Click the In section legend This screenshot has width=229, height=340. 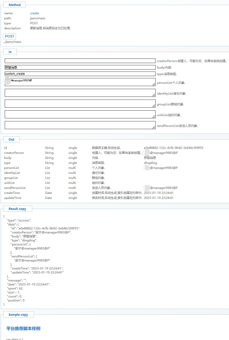coord(10,52)
